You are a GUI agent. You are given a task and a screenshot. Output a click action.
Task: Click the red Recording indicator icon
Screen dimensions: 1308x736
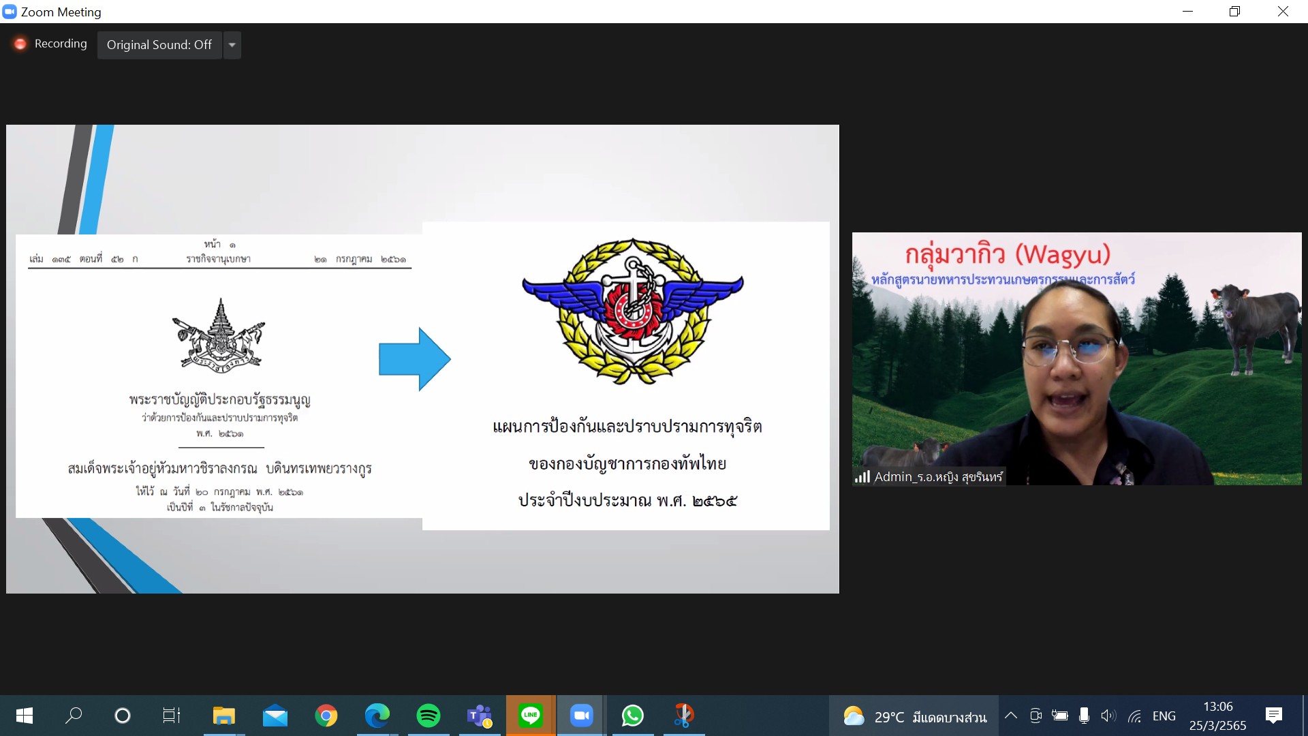[20, 44]
